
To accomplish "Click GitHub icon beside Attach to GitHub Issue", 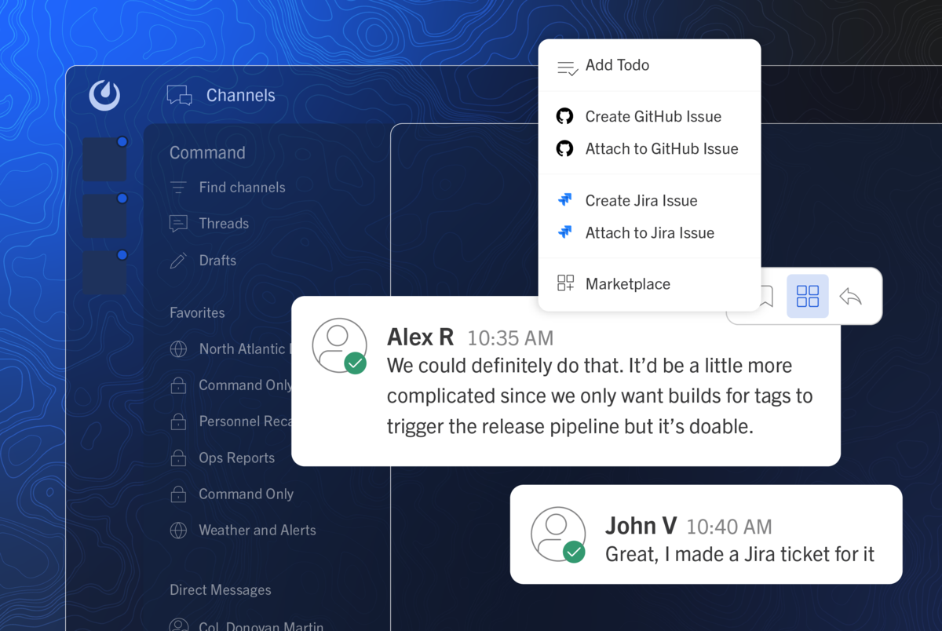I will click(564, 148).
